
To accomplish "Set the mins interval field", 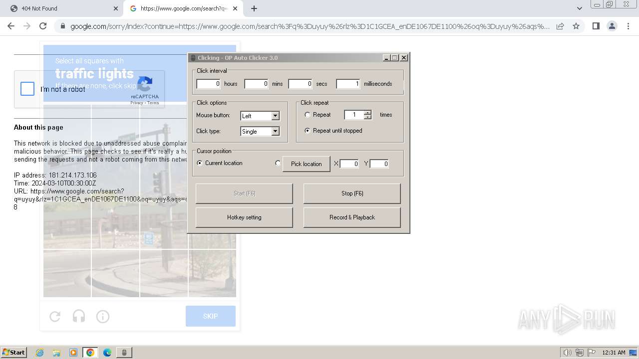I will [256, 84].
